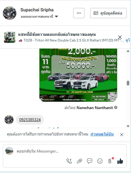Screen dimensions: 131x173
Task: Close the ad reply banner
Action: point(120,37)
